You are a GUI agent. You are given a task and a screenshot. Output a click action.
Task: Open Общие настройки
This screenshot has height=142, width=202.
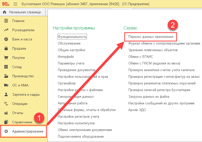71,50
